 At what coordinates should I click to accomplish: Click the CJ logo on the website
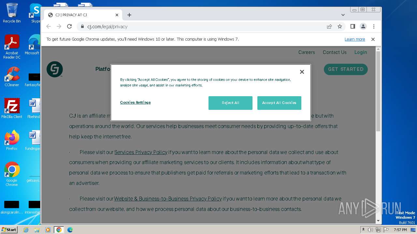(55, 69)
